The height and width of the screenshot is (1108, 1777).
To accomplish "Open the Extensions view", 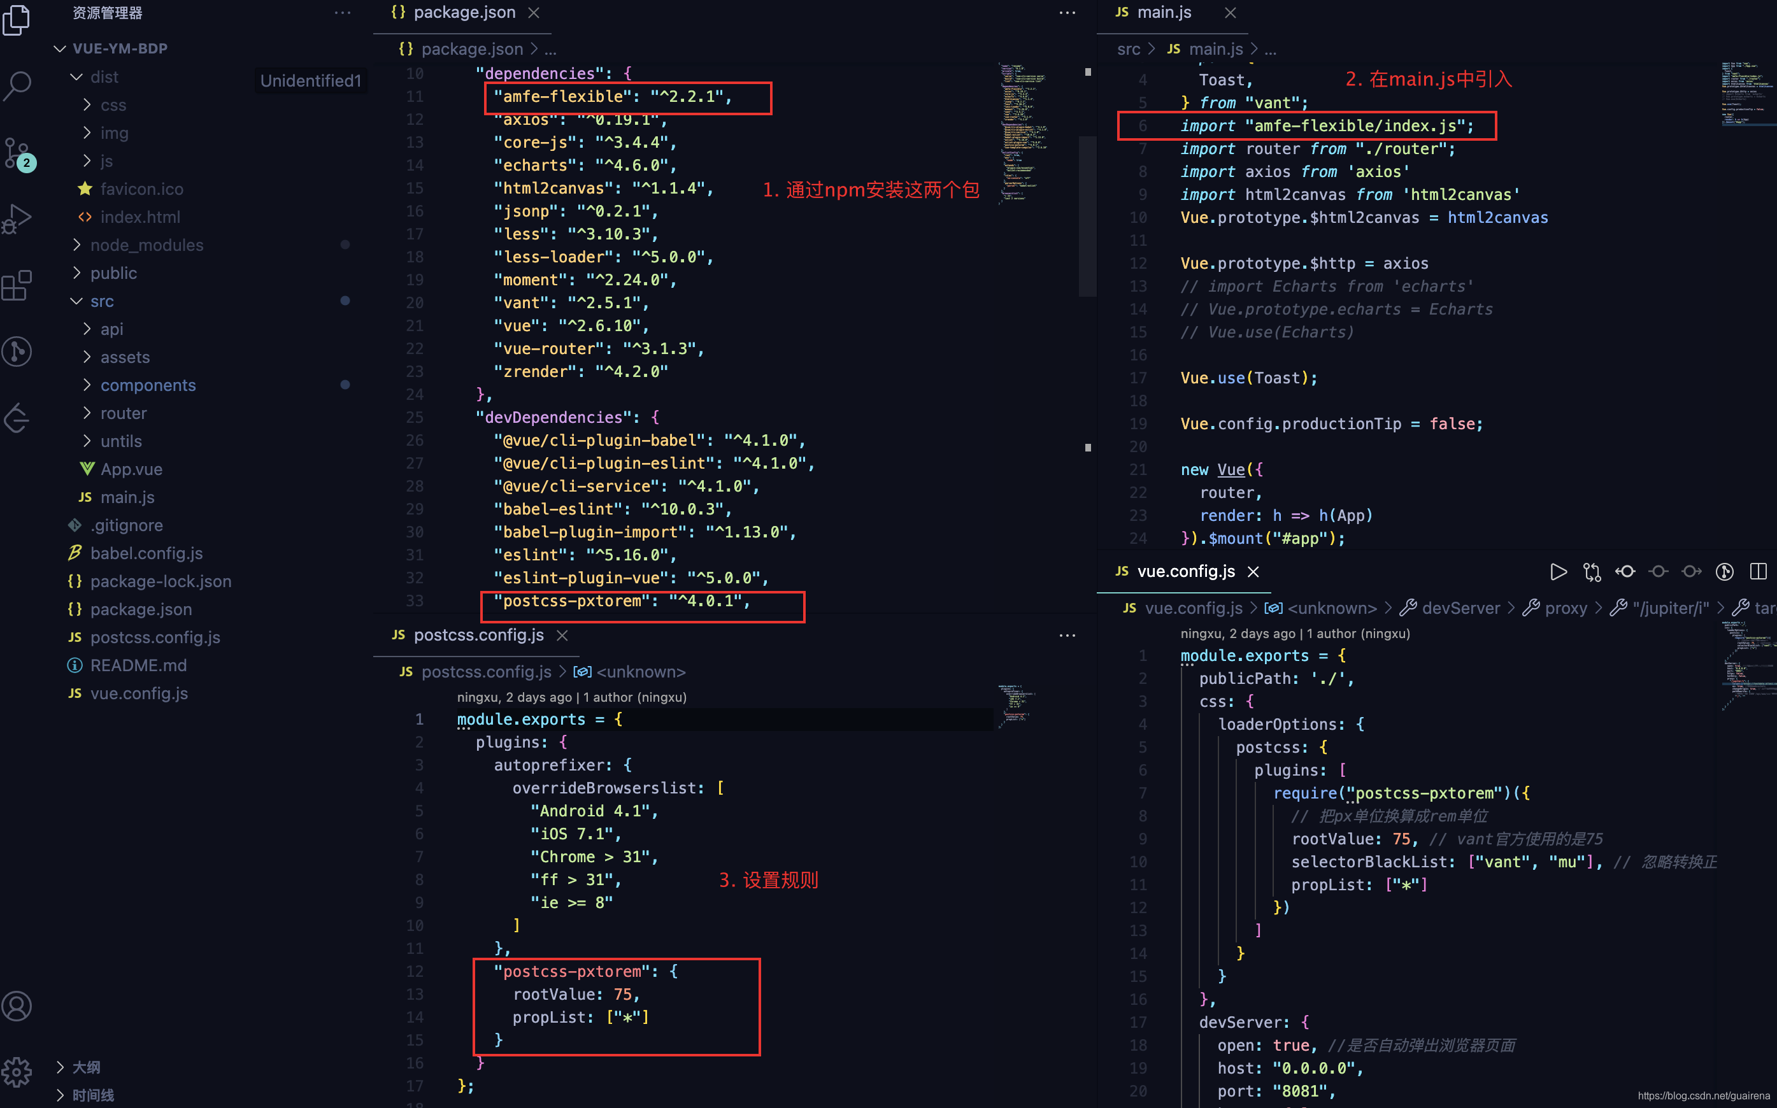I will pos(18,285).
